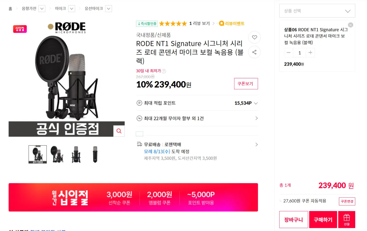Decrease quantity with minus button
The image size is (367, 231).
click(289, 53)
